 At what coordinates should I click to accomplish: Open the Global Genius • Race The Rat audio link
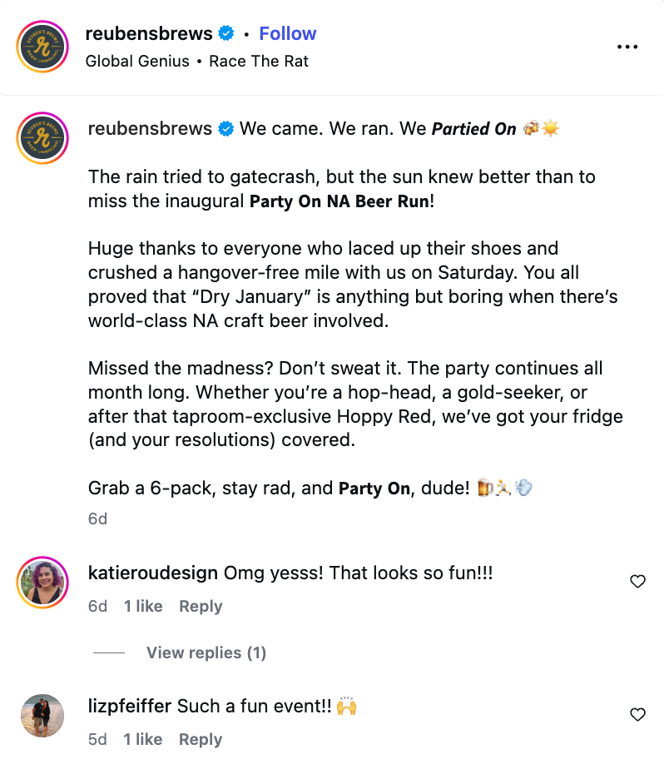197,61
